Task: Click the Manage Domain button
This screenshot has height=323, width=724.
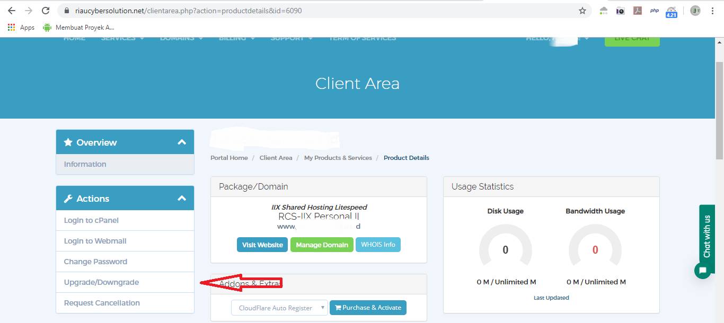Action: click(322, 245)
